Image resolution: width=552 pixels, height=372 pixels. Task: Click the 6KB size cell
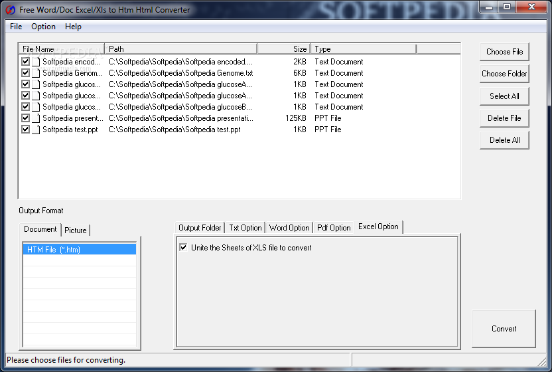300,73
